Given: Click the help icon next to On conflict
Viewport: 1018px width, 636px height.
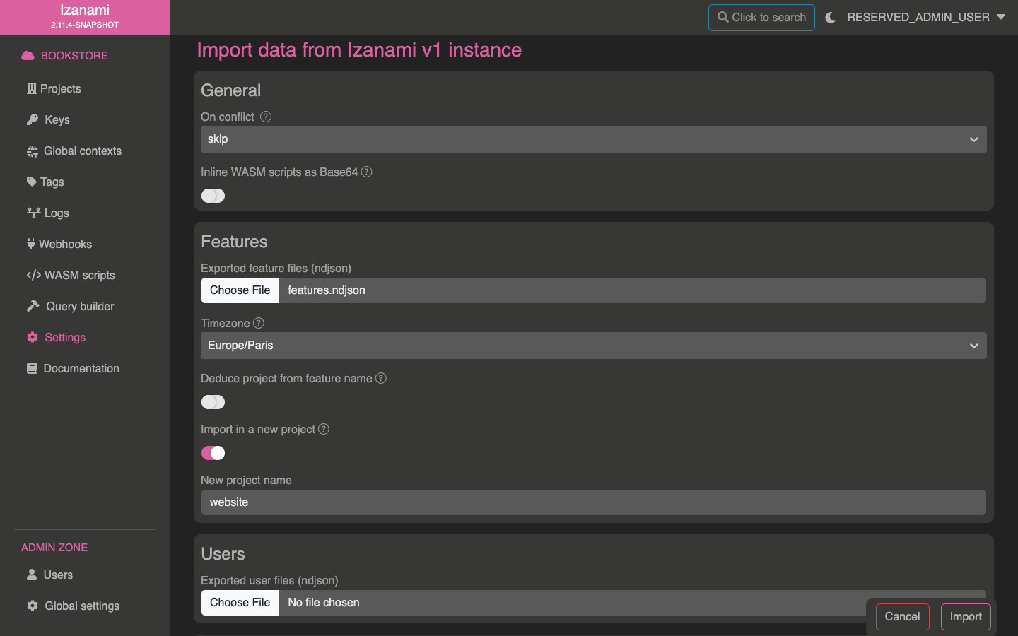Looking at the screenshot, I should point(266,117).
